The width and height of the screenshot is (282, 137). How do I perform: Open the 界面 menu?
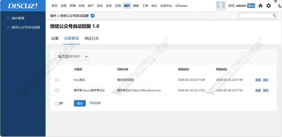click(73, 6)
